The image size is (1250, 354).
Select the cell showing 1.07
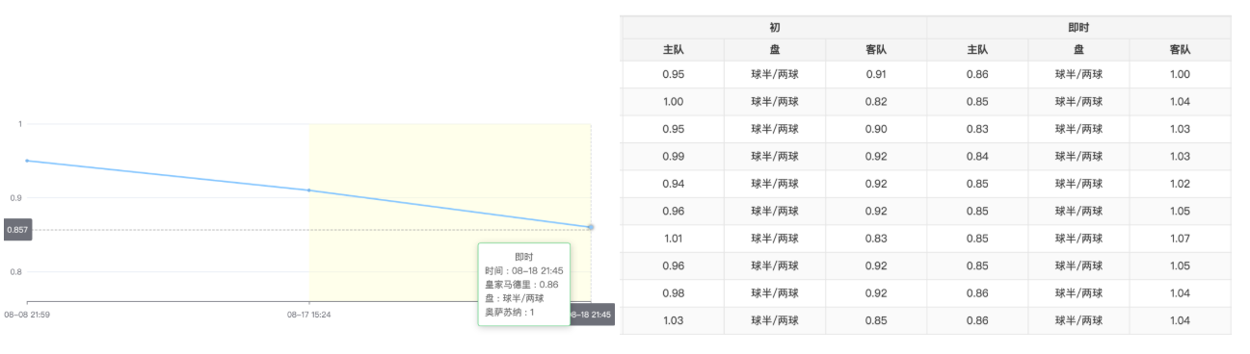(1180, 239)
